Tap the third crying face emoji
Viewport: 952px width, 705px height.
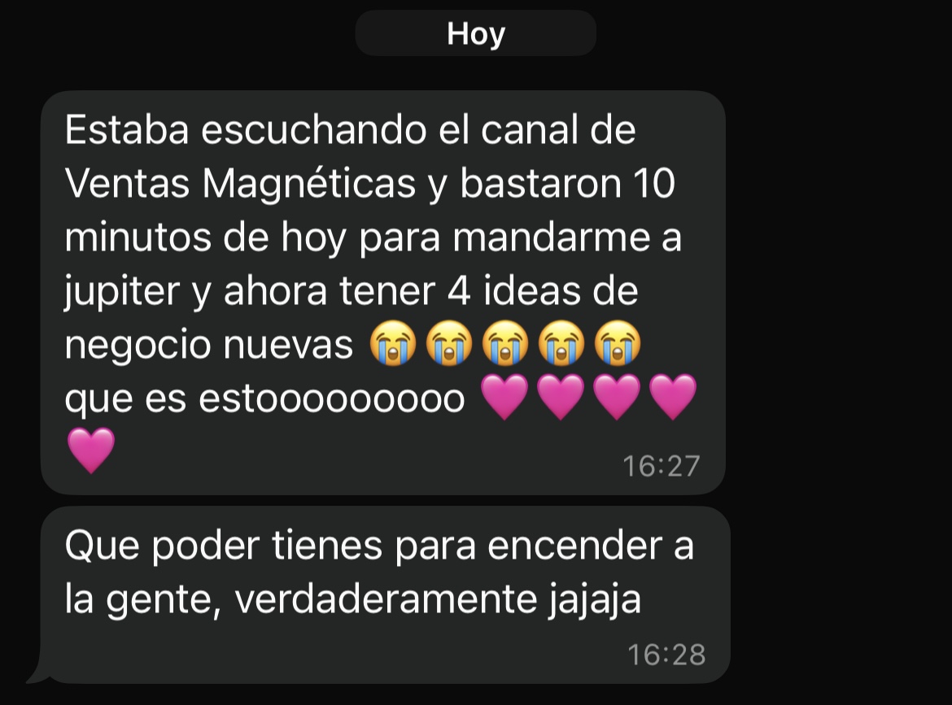tap(505, 343)
